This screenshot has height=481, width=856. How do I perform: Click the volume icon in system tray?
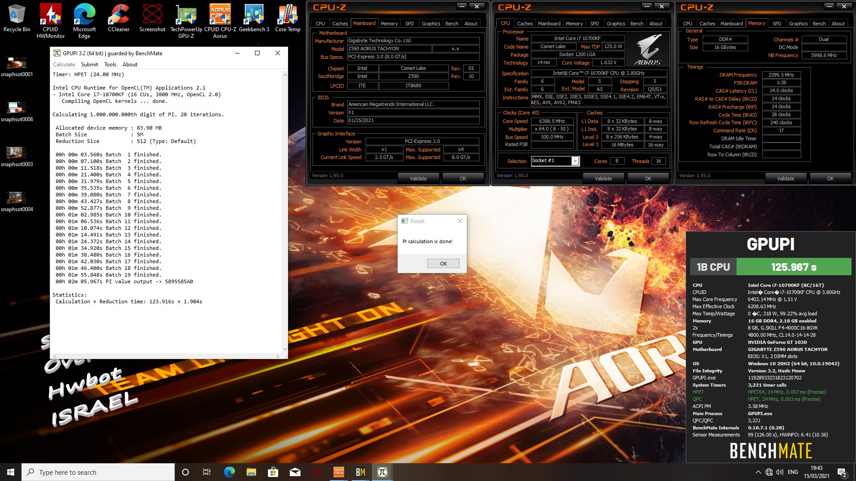click(780, 472)
